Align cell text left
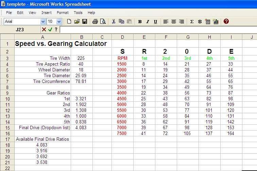This screenshot has width=257, height=171. [166, 22]
